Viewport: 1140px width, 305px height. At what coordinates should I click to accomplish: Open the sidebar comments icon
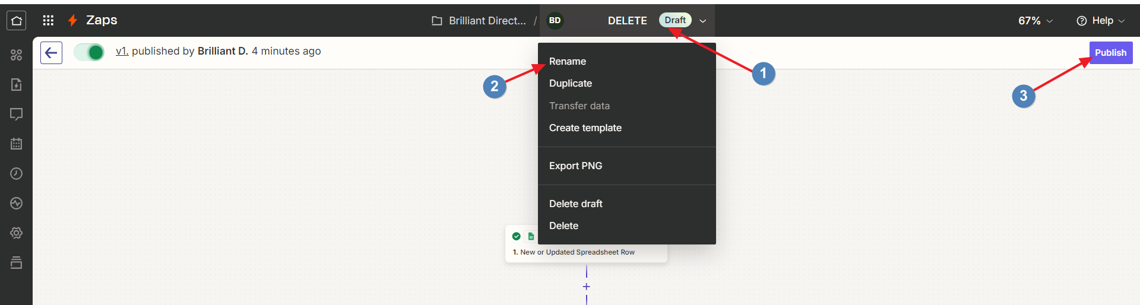(x=16, y=114)
